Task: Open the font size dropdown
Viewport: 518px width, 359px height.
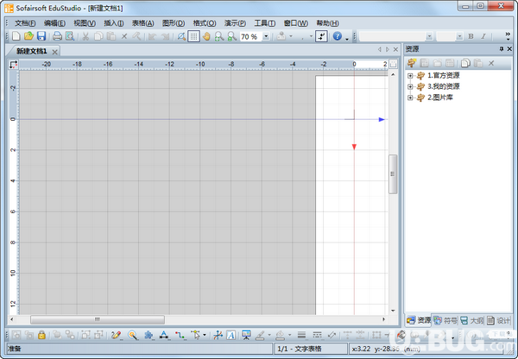Action: (x=459, y=36)
